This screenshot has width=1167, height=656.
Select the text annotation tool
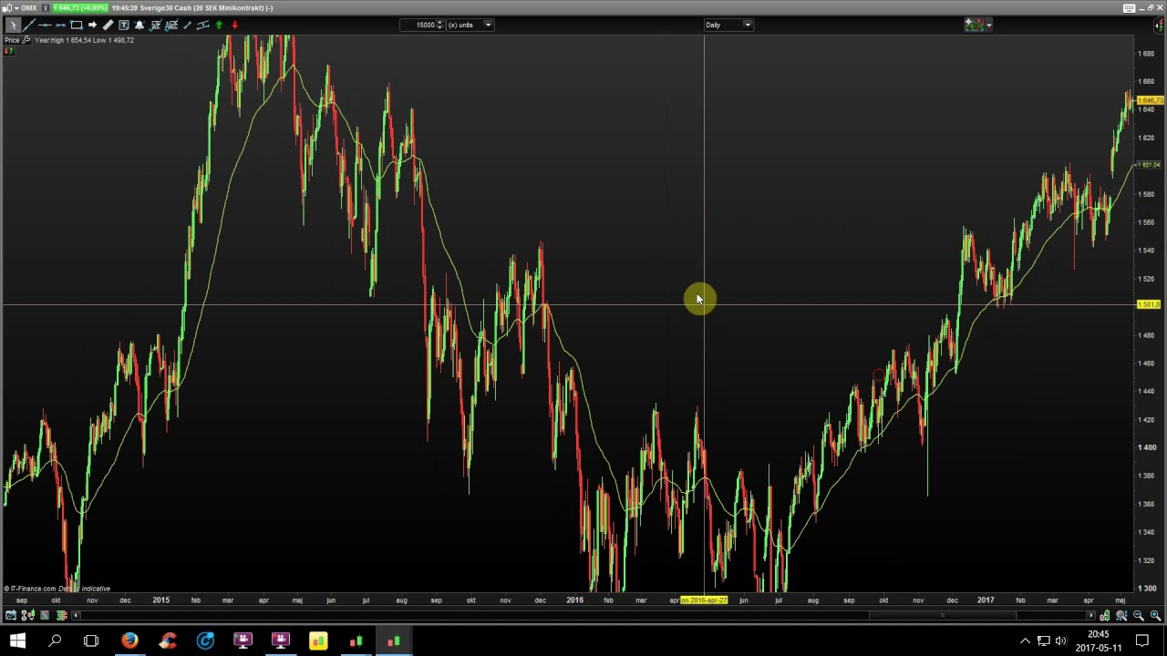coord(124,25)
